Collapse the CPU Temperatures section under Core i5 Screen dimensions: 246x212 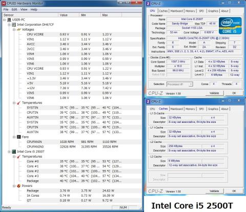point(14,157)
